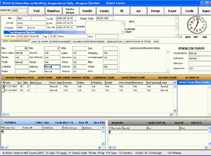
Task: Switch to Kalp ve Damar Sistemi Muayenesi tab
Action: click(51, 41)
